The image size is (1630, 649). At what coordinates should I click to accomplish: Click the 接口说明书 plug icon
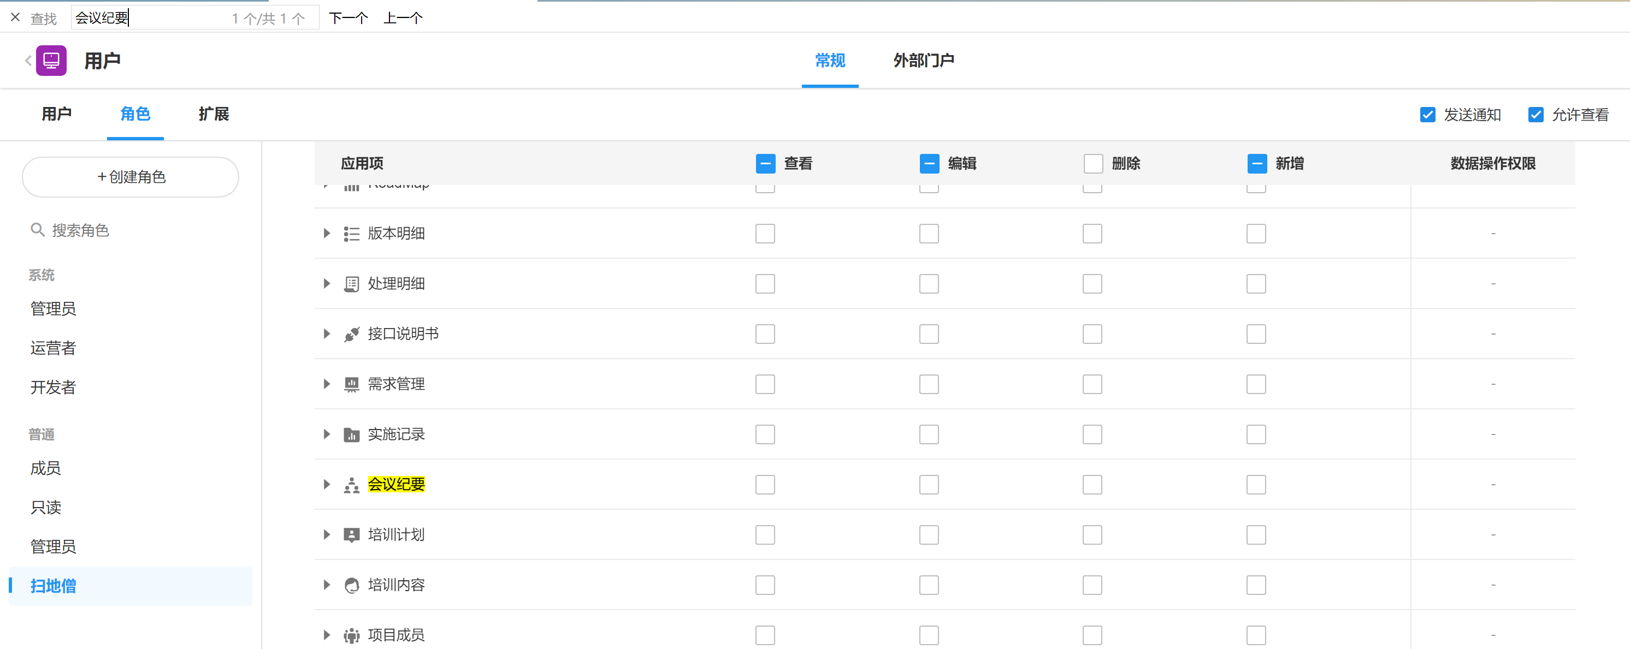tap(351, 334)
